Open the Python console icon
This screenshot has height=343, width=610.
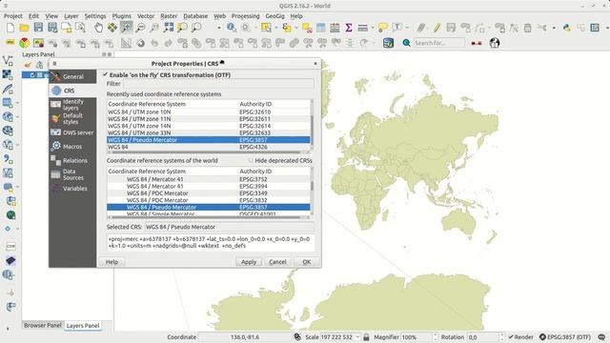click(x=567, y=28)
